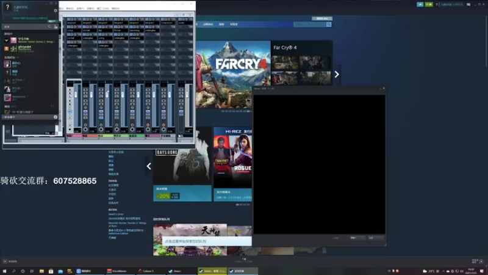Click the middle button in Steam news dialog
488x275 pixels.
pyautogui.click(x=357, y=238)
